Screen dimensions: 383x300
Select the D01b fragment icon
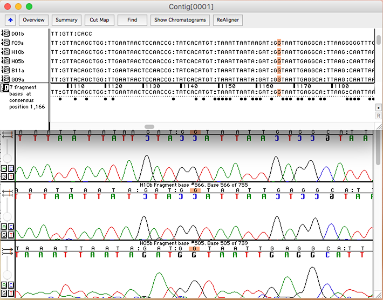pyautogui.click(x=5, y=33)
